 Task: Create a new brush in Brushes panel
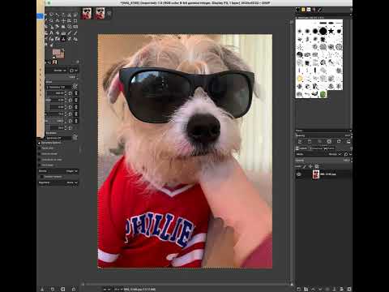310,141
